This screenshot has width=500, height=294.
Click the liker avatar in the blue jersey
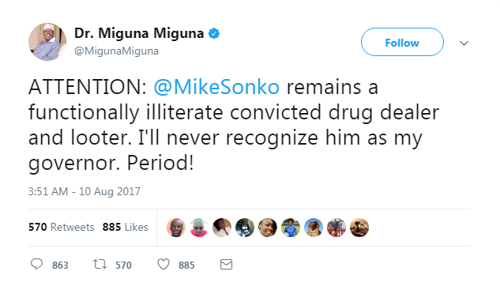291,228
